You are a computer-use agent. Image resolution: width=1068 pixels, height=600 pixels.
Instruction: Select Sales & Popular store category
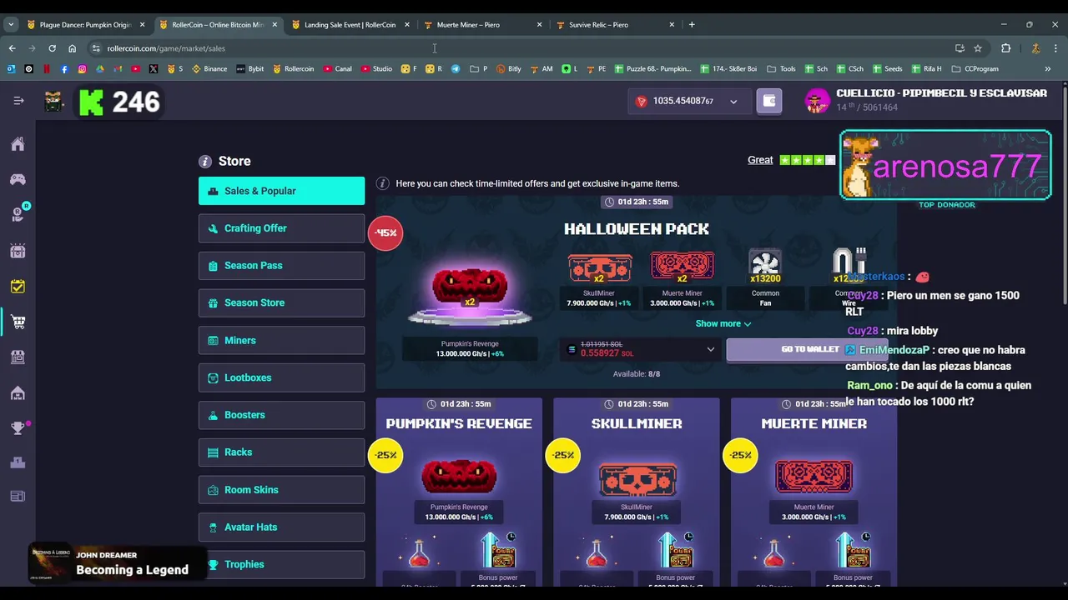coord(281,191)
